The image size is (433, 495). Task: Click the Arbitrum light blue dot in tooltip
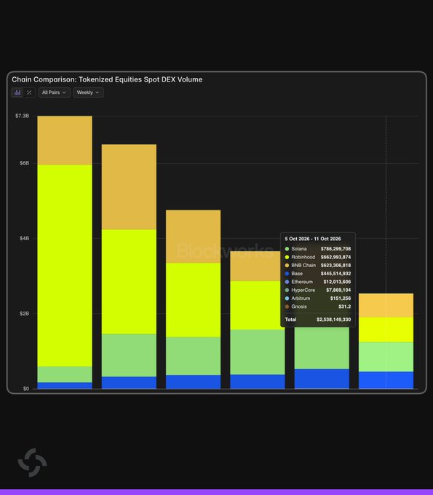tap(287, 298)
